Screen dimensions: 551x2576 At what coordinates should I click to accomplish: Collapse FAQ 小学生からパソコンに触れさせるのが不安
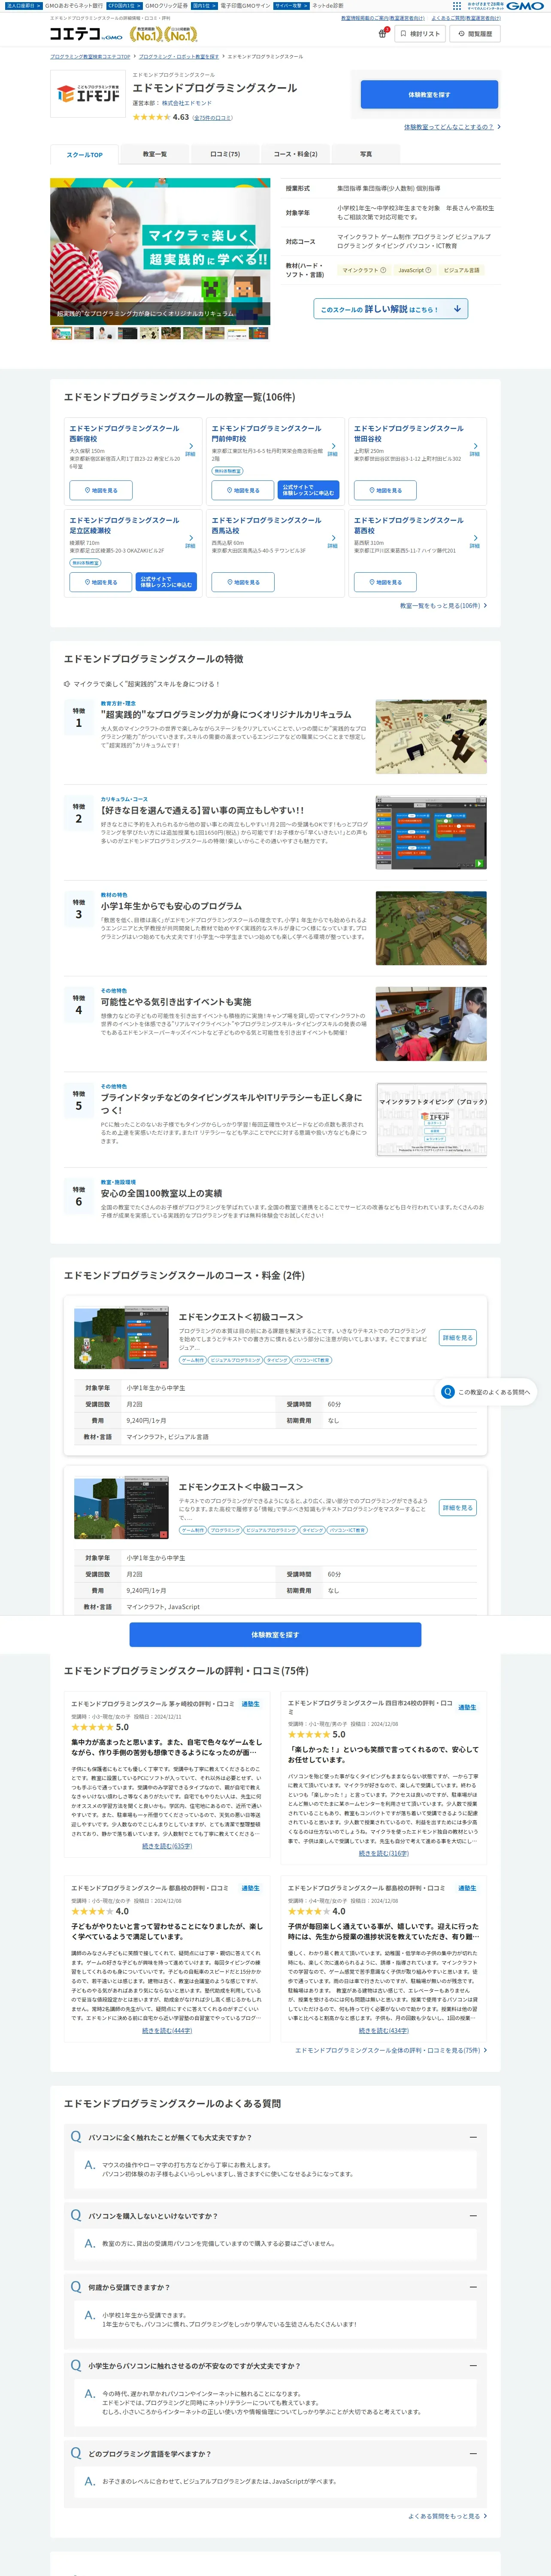point(473,2366)
